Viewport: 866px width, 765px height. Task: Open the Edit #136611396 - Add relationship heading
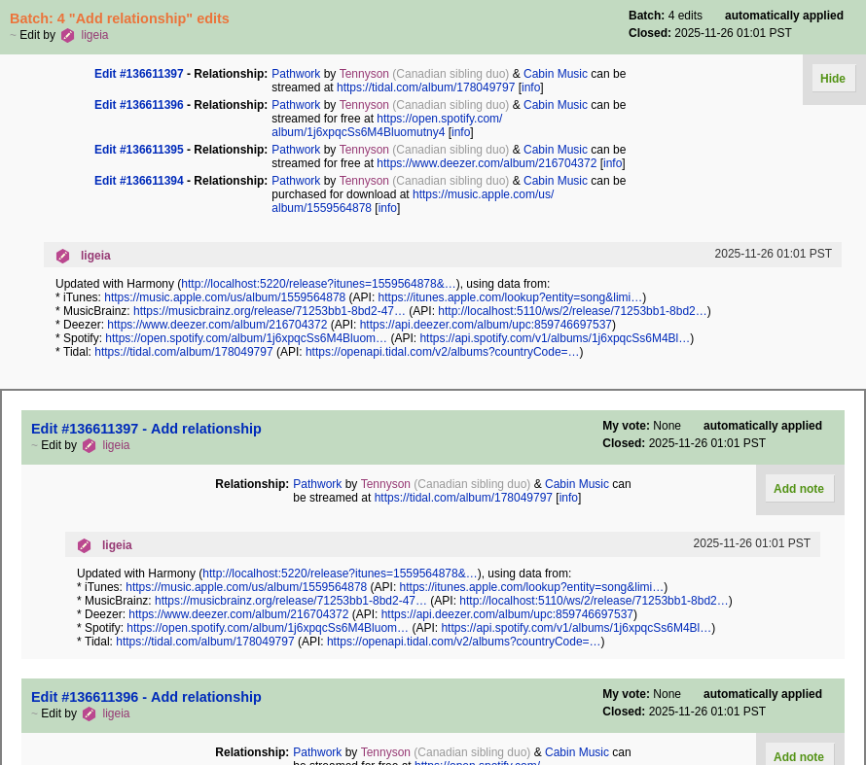coord(146,697)
